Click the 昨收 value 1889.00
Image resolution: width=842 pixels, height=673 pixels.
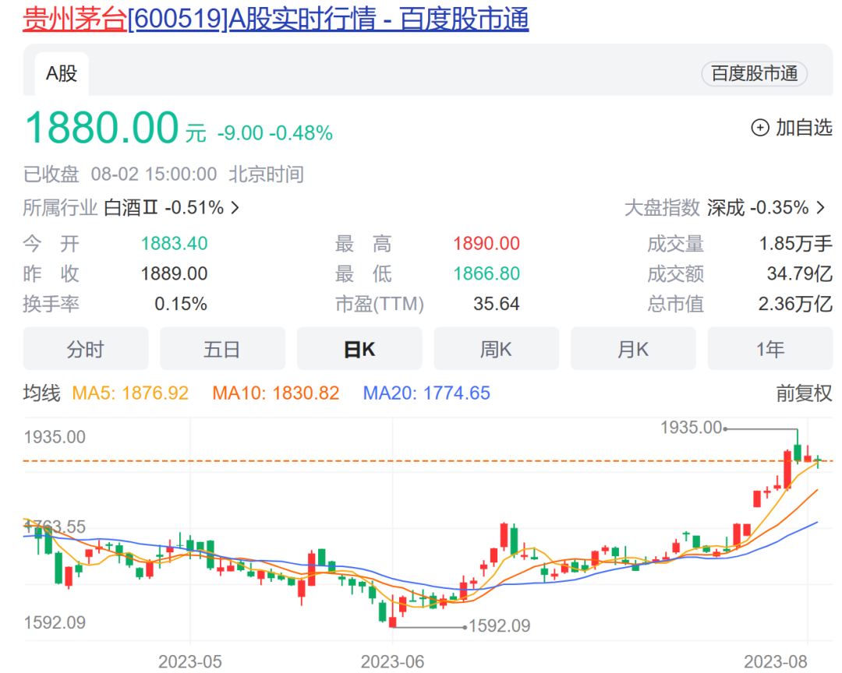(174, 273)
